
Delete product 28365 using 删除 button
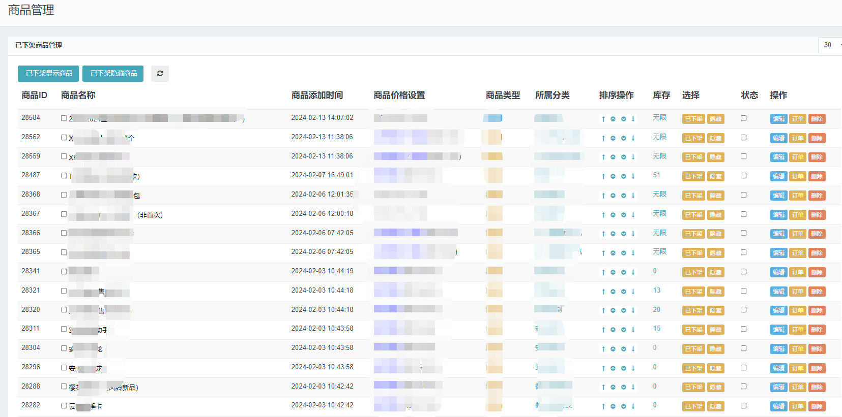[817, 253]
